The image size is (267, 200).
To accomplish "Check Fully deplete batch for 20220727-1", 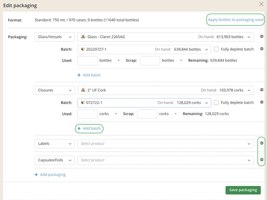I will pyautogui.click(x=216, y=49).
